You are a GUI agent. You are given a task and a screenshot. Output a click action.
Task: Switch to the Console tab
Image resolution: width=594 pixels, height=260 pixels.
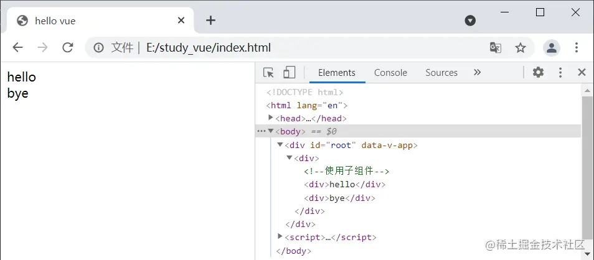click(x=390, y=73)
